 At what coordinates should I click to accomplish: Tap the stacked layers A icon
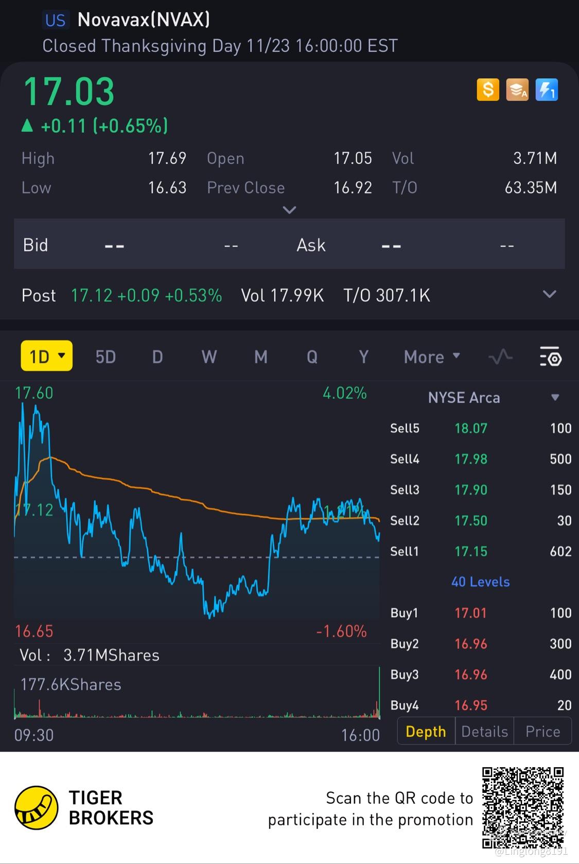tap(517, 90)
